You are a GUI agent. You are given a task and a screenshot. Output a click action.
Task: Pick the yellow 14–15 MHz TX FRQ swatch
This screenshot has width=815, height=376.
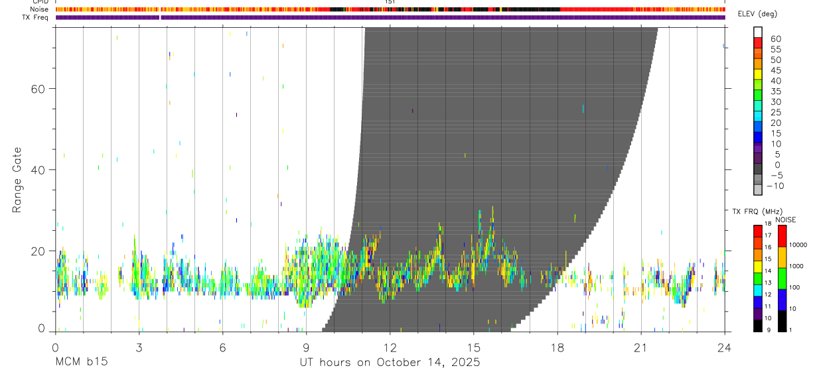tap(757, 267)
